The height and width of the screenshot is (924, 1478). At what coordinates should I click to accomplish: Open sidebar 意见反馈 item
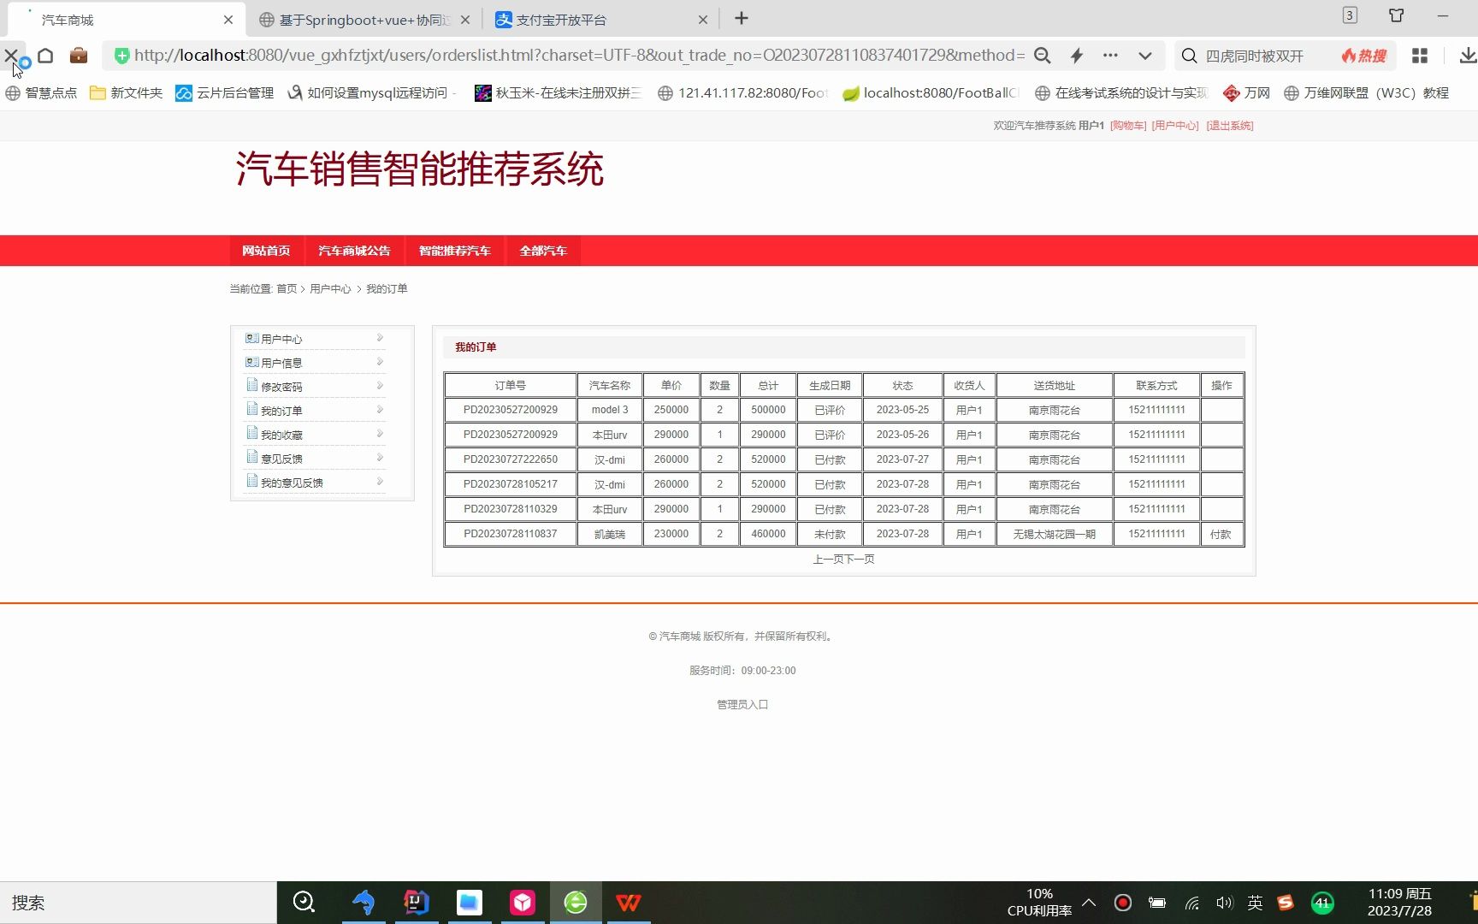pos(281,459)
